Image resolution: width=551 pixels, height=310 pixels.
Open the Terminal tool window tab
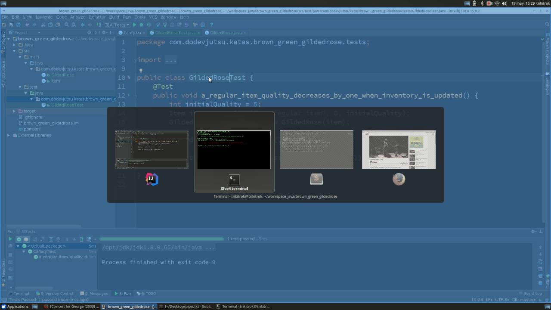click(19, 294)
